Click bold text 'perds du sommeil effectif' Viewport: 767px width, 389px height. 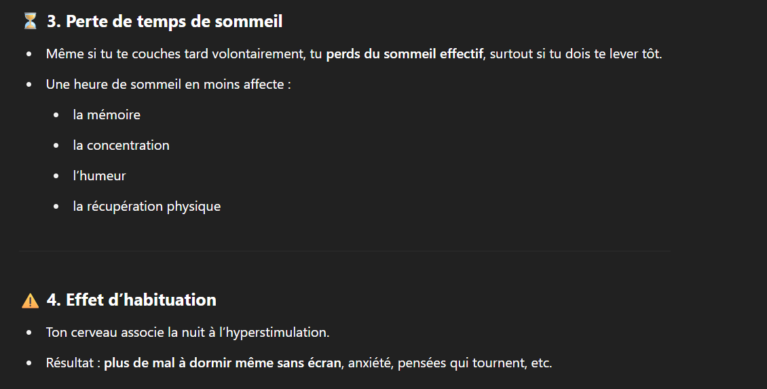click(x=405, y=54)
